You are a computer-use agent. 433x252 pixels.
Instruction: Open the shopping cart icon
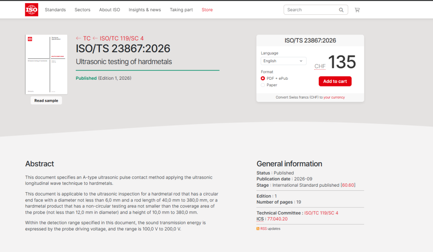coord(357,10)
